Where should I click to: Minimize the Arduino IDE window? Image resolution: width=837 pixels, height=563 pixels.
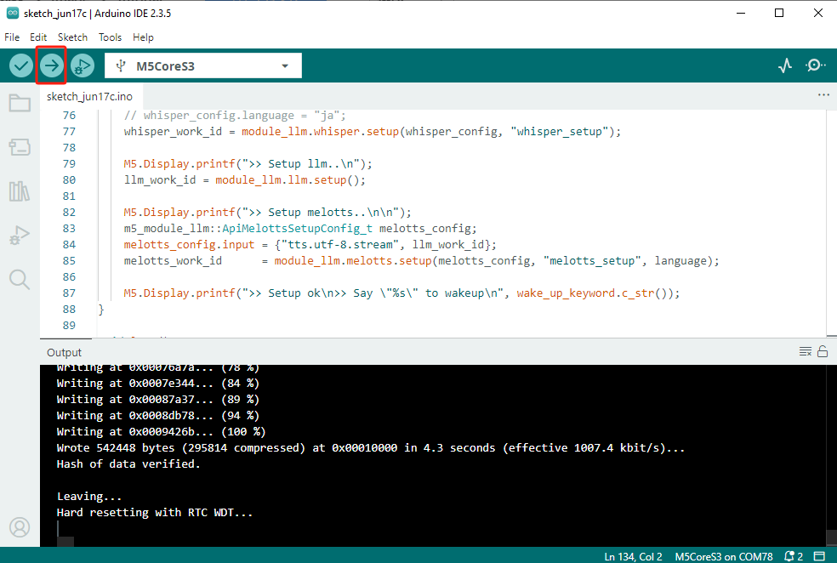pyautogui.click(x=740, y=13)
